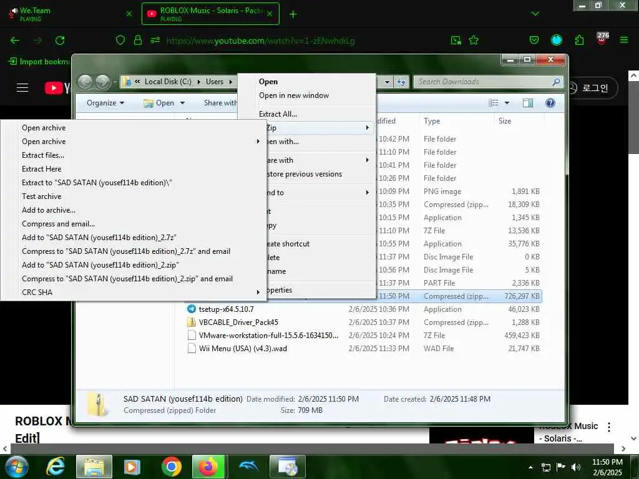Click the tracking protection shield icon
The image size is (639, 479).
pos(120,41)
